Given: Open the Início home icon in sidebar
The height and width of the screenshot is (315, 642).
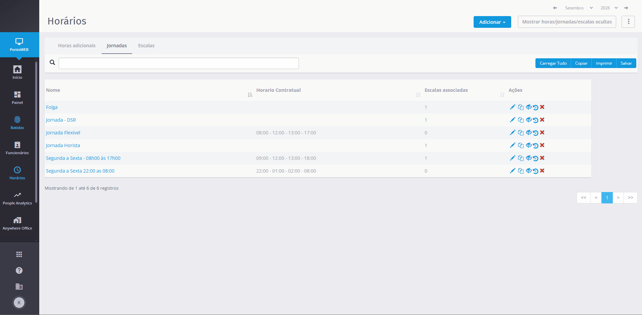Looking at the screenshot, I should [17, 72].
